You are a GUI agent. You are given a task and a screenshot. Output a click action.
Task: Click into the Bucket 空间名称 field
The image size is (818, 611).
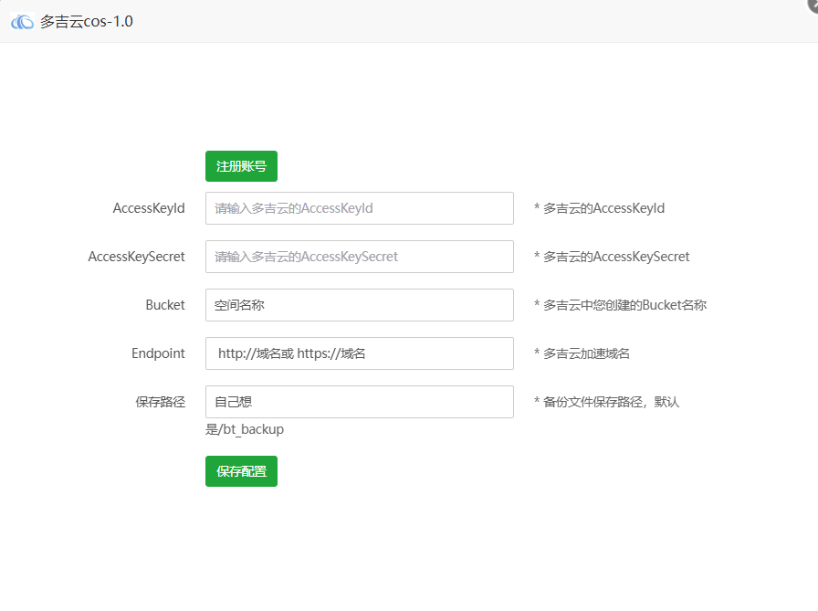[359, 305]
